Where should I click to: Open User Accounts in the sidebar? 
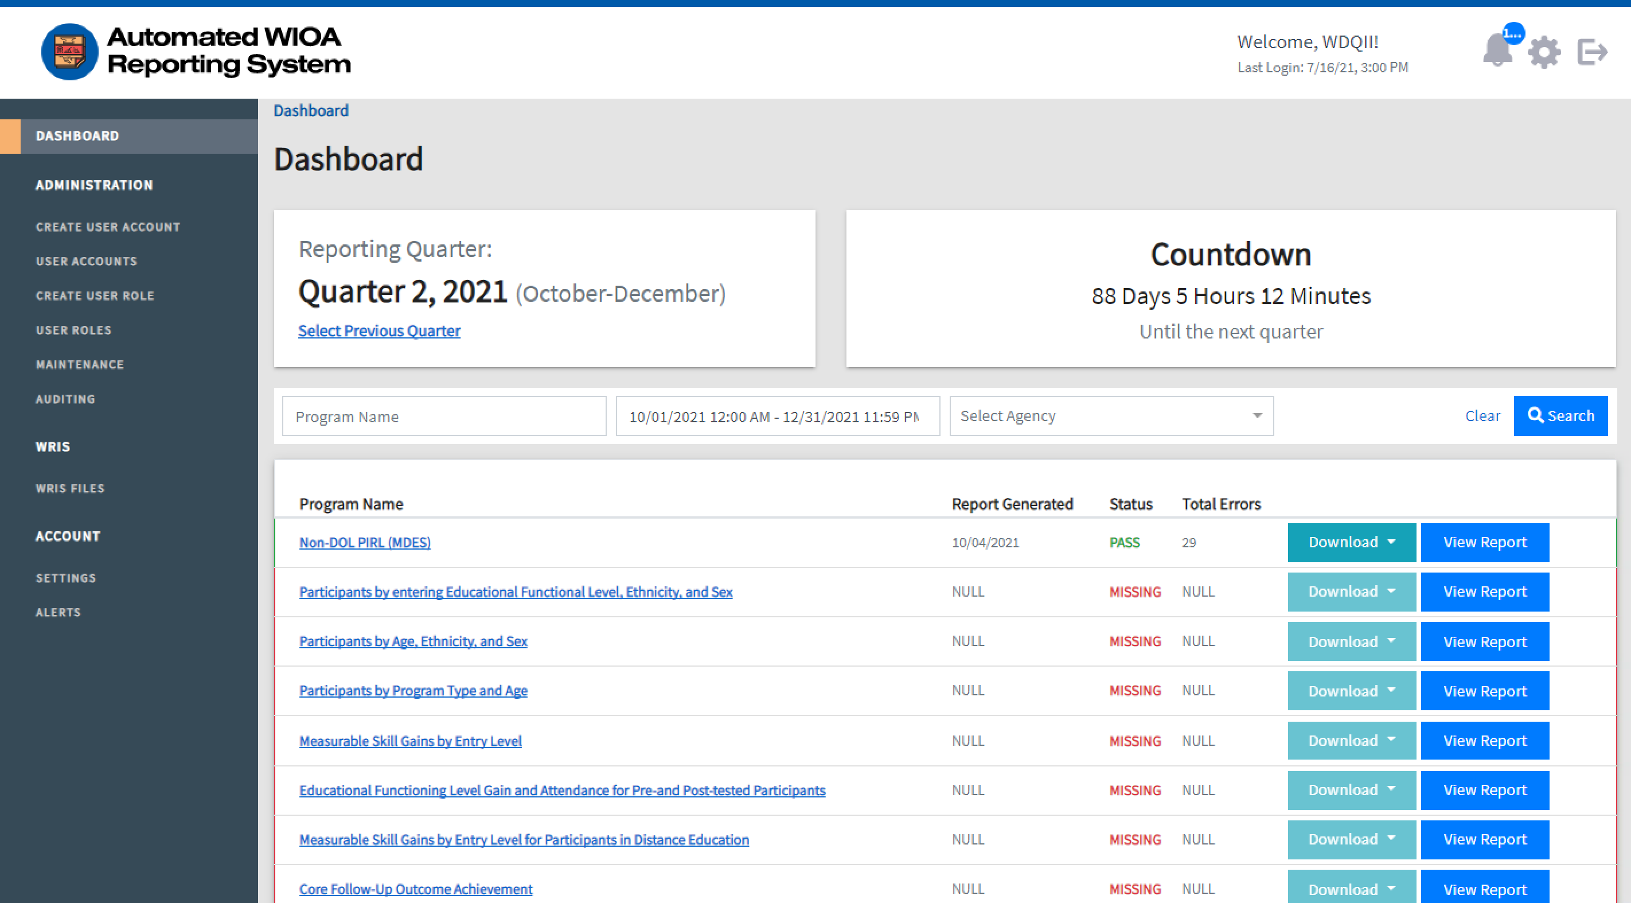tap(86, 262)
